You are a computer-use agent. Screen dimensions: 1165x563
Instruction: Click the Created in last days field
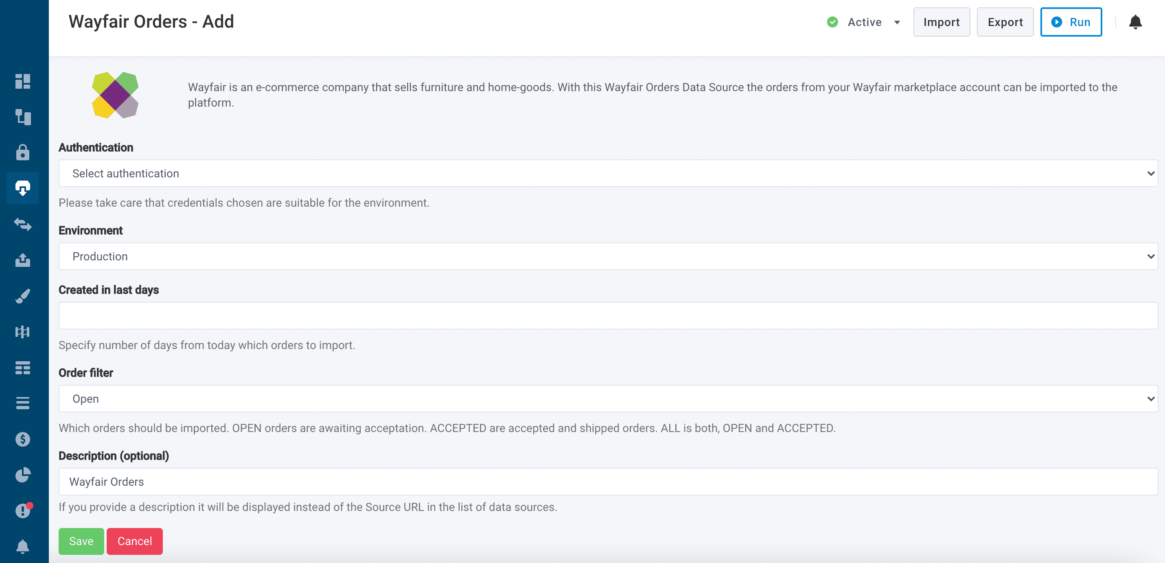(x=608, y=315)
